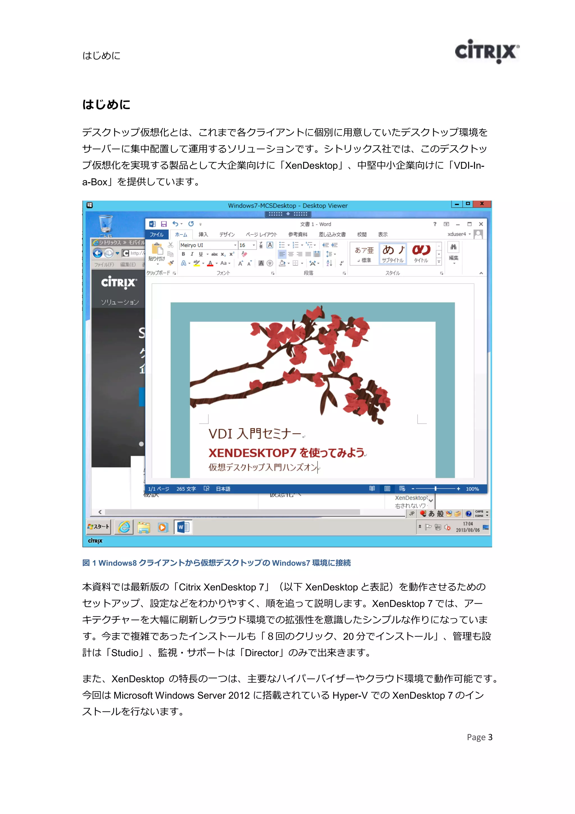Open the numbered list style dropdown arrow

(x=302, y=245)
